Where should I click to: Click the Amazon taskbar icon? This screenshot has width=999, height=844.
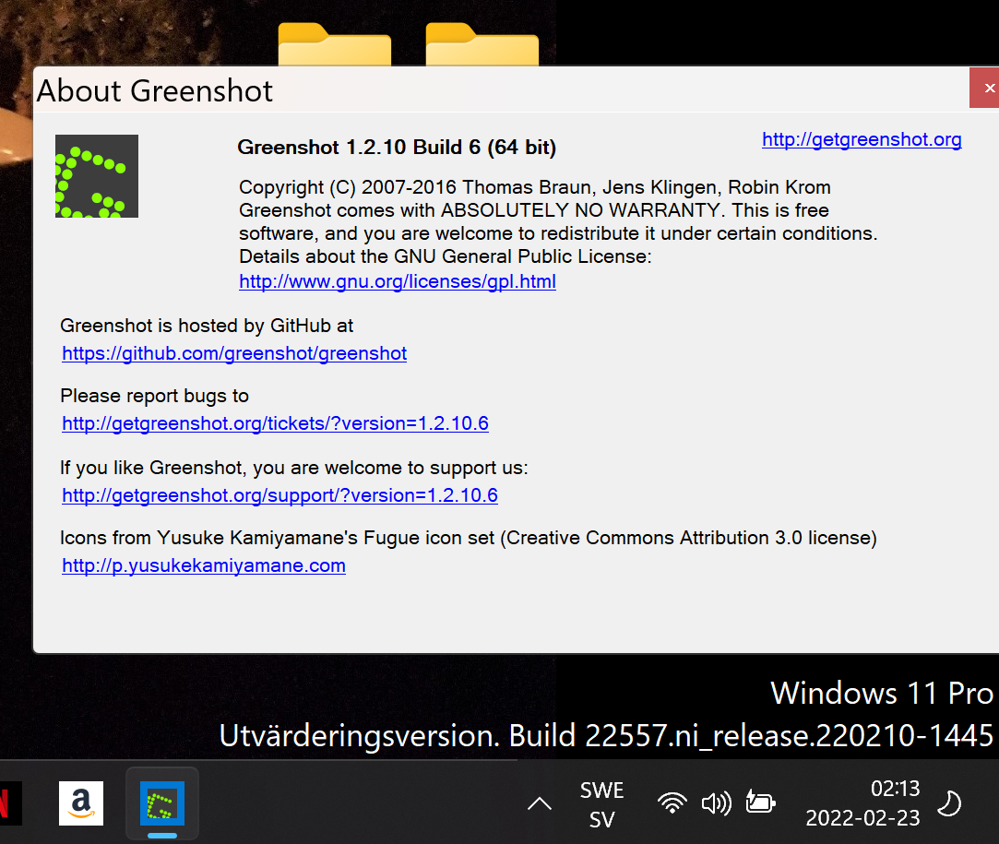click(80, 802)
